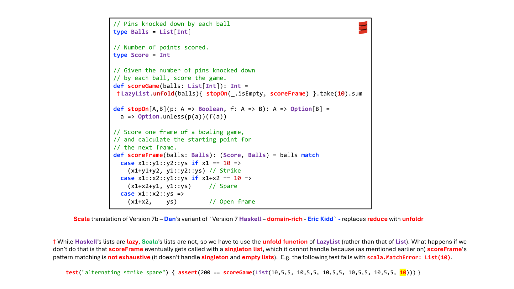Click the "// Spare" comment
The width and height of the screenshot is (514, 289).
click(223, 186)
